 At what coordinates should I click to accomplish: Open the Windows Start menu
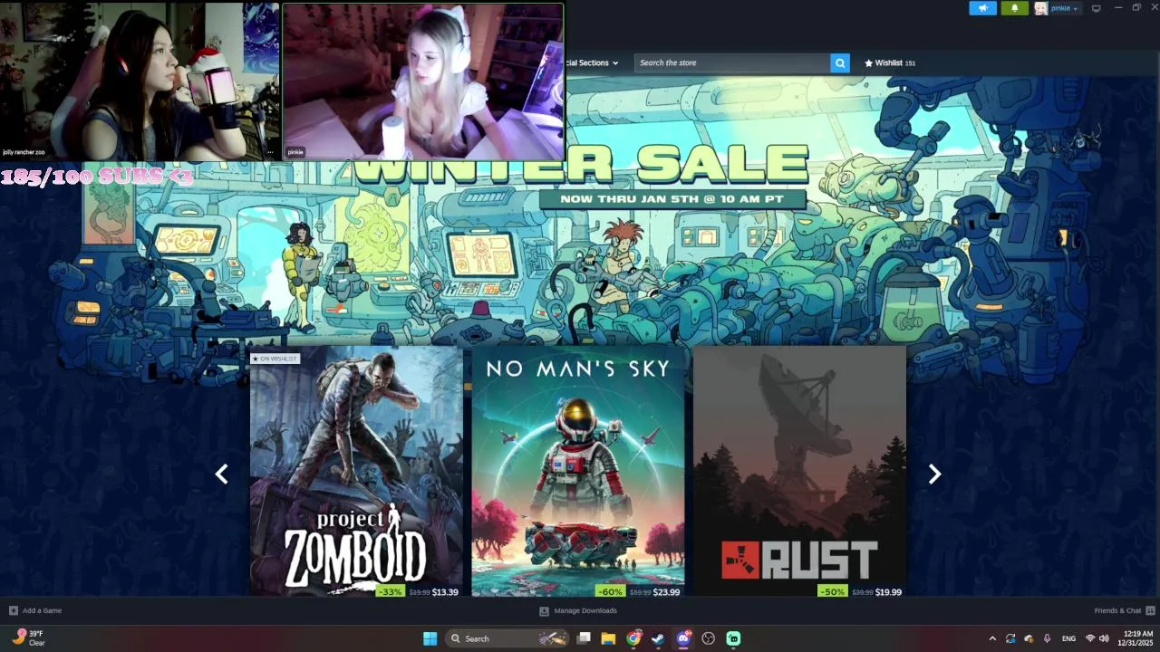pos(430,638)
